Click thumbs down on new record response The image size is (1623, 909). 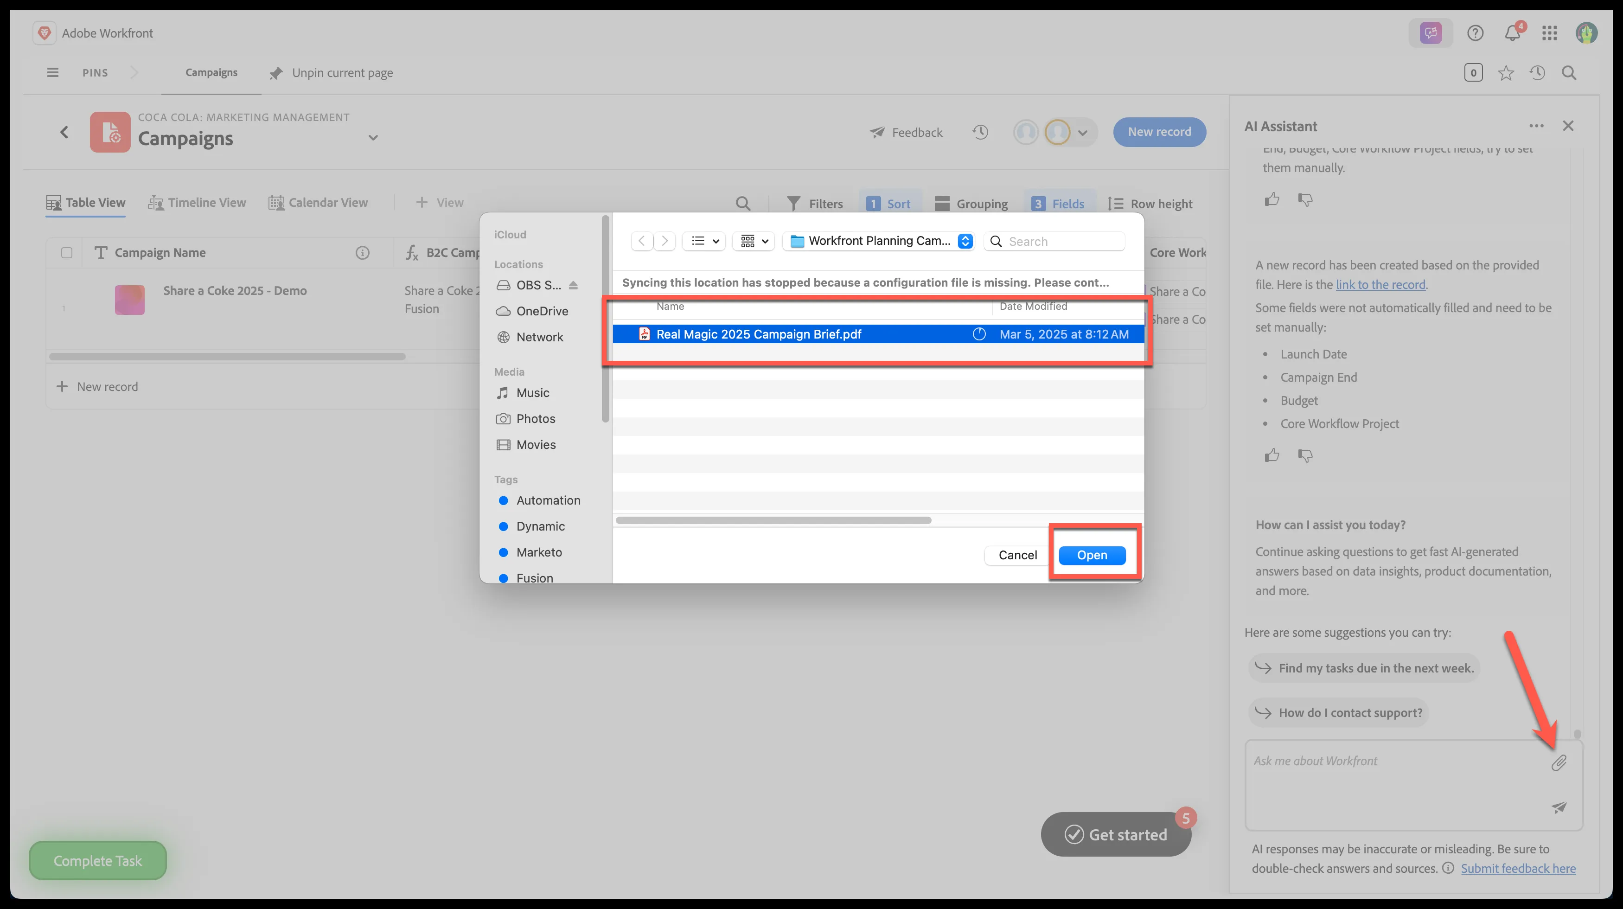click(x=1305, y=455)
